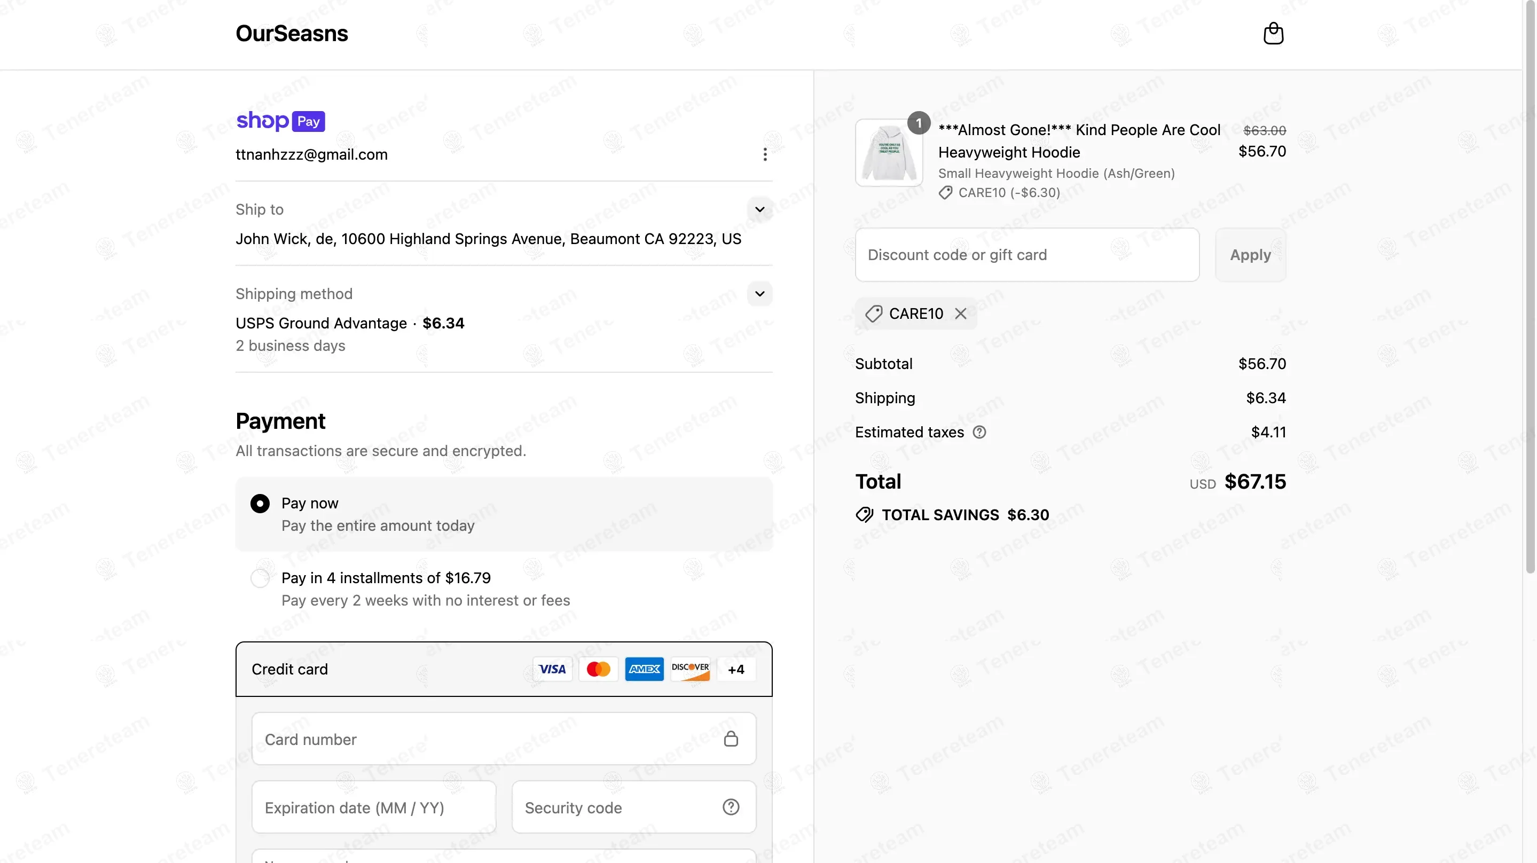The height and width of the screenshot is (863, 1537).
Task: Focus the Discount code or gift card field
Action: click(x=1027, y=255)
